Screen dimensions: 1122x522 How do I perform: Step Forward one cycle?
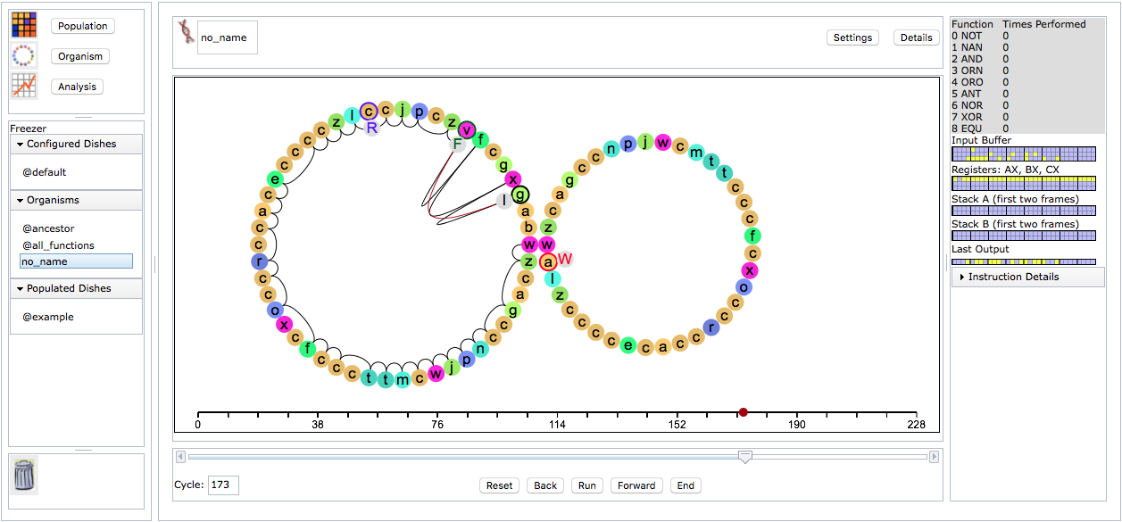click(x=636, y=485)
